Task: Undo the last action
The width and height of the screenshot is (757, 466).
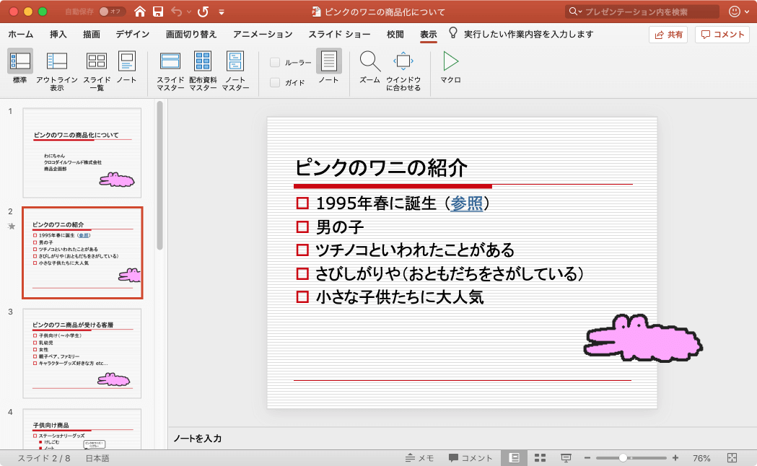Action: click(x=176, y=12)
